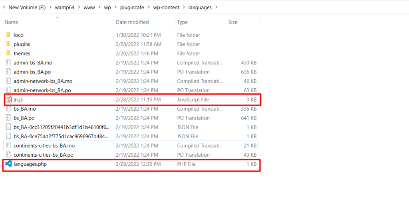The height and width of the screenshot is (215, 409).
Task: Click the ar.js JavaScript file icon
Action: [9, 99]
